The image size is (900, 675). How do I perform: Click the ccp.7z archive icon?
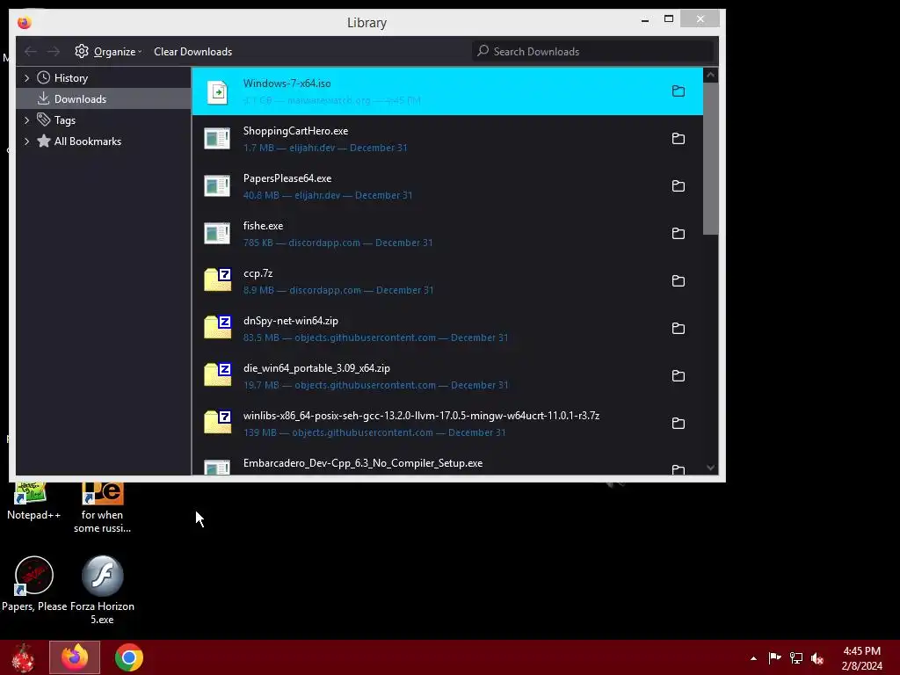point(218,280)
